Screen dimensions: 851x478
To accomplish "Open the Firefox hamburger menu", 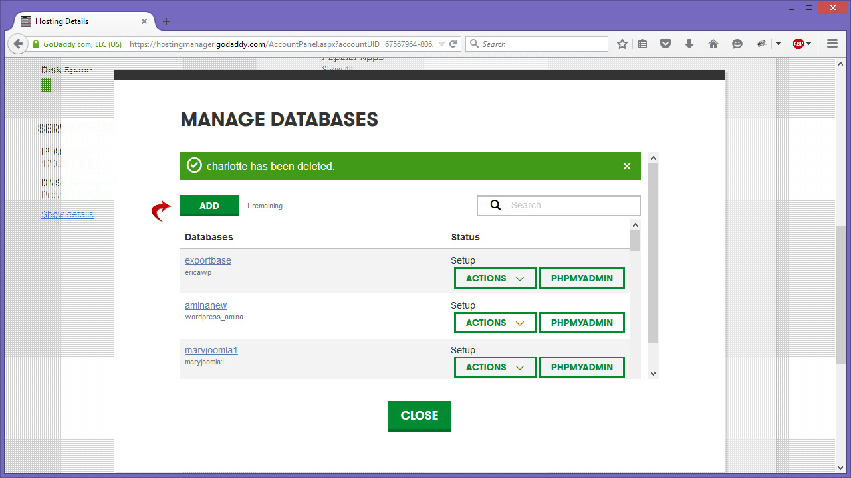I will pos(832,44).
